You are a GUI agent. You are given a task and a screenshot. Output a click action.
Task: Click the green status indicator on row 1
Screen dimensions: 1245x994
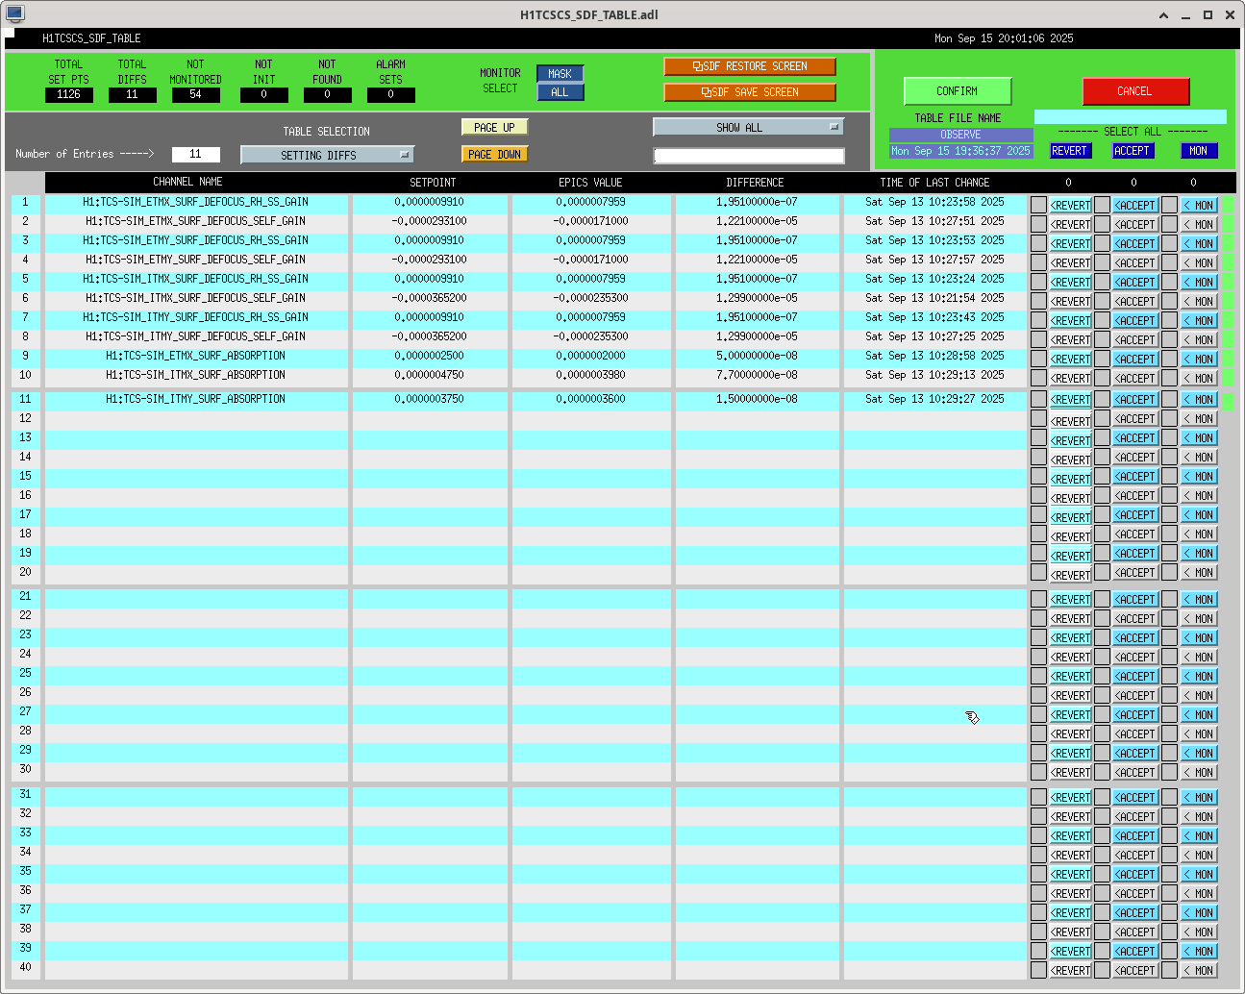coord(1228,205)
